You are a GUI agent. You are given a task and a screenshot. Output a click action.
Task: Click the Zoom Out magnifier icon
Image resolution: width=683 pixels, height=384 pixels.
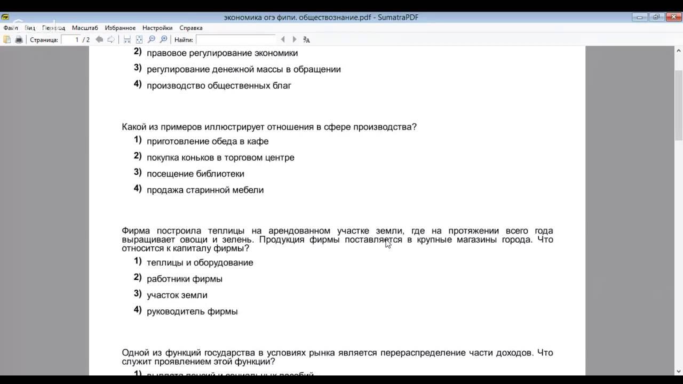152,39
